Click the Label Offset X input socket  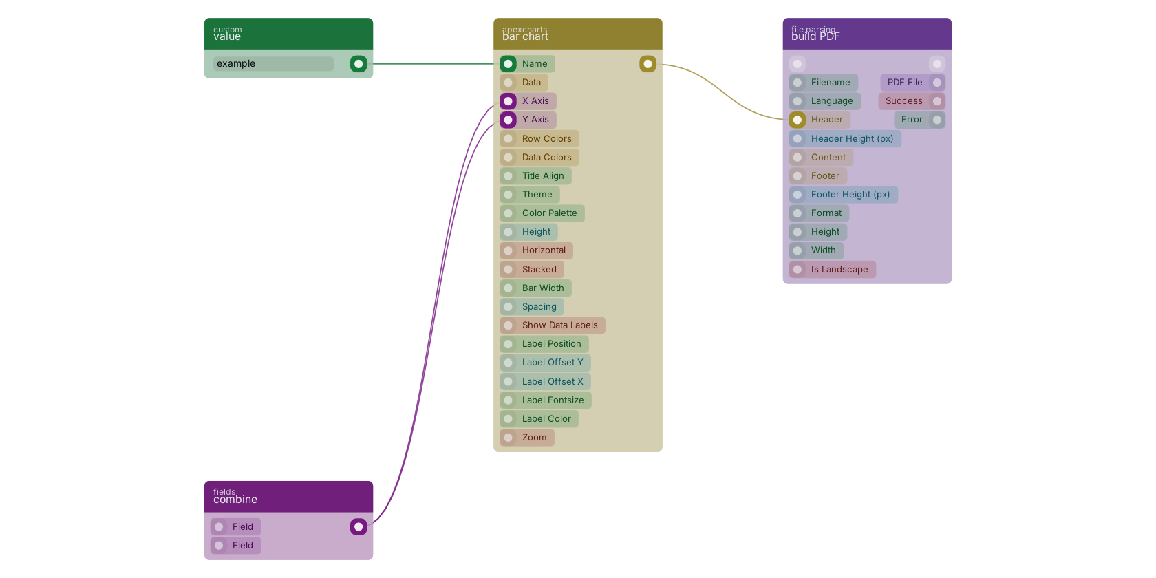pyautogui.click(x=509, y=382)
